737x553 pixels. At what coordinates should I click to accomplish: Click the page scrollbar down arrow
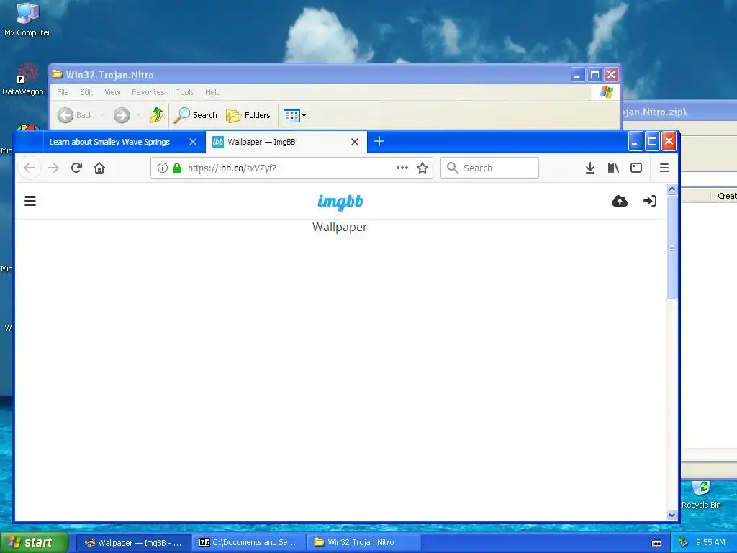[x=672, y=515]
